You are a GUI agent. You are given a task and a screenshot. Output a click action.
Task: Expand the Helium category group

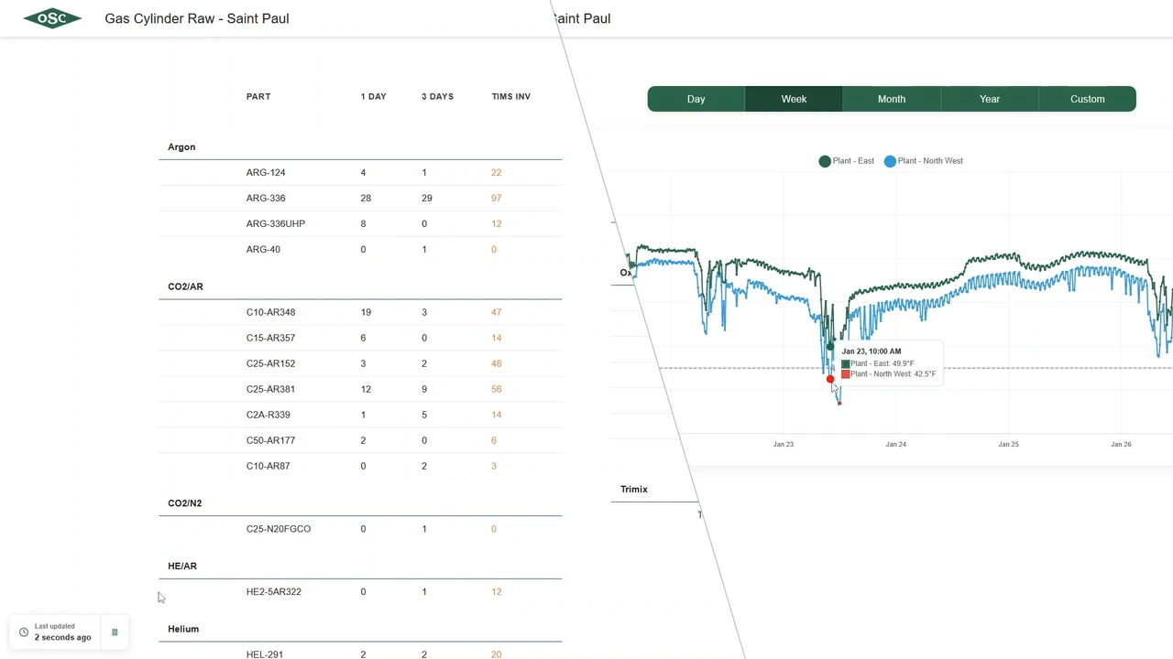[x=183, y=629]
